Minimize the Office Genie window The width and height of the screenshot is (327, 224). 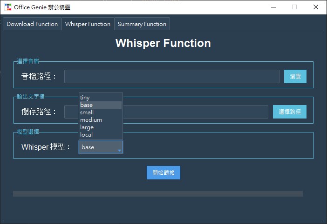272,7
